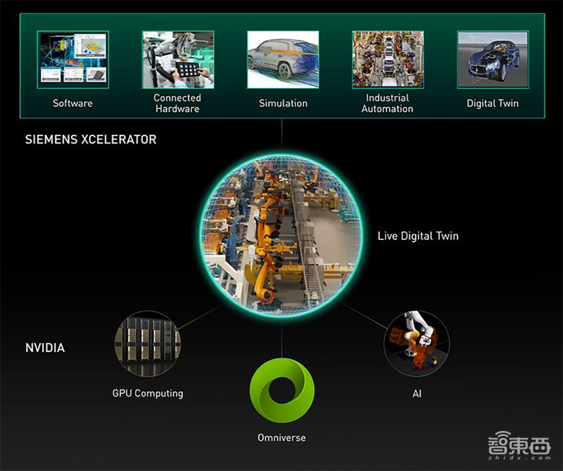Select the 'Simulation' caption text

283,103
